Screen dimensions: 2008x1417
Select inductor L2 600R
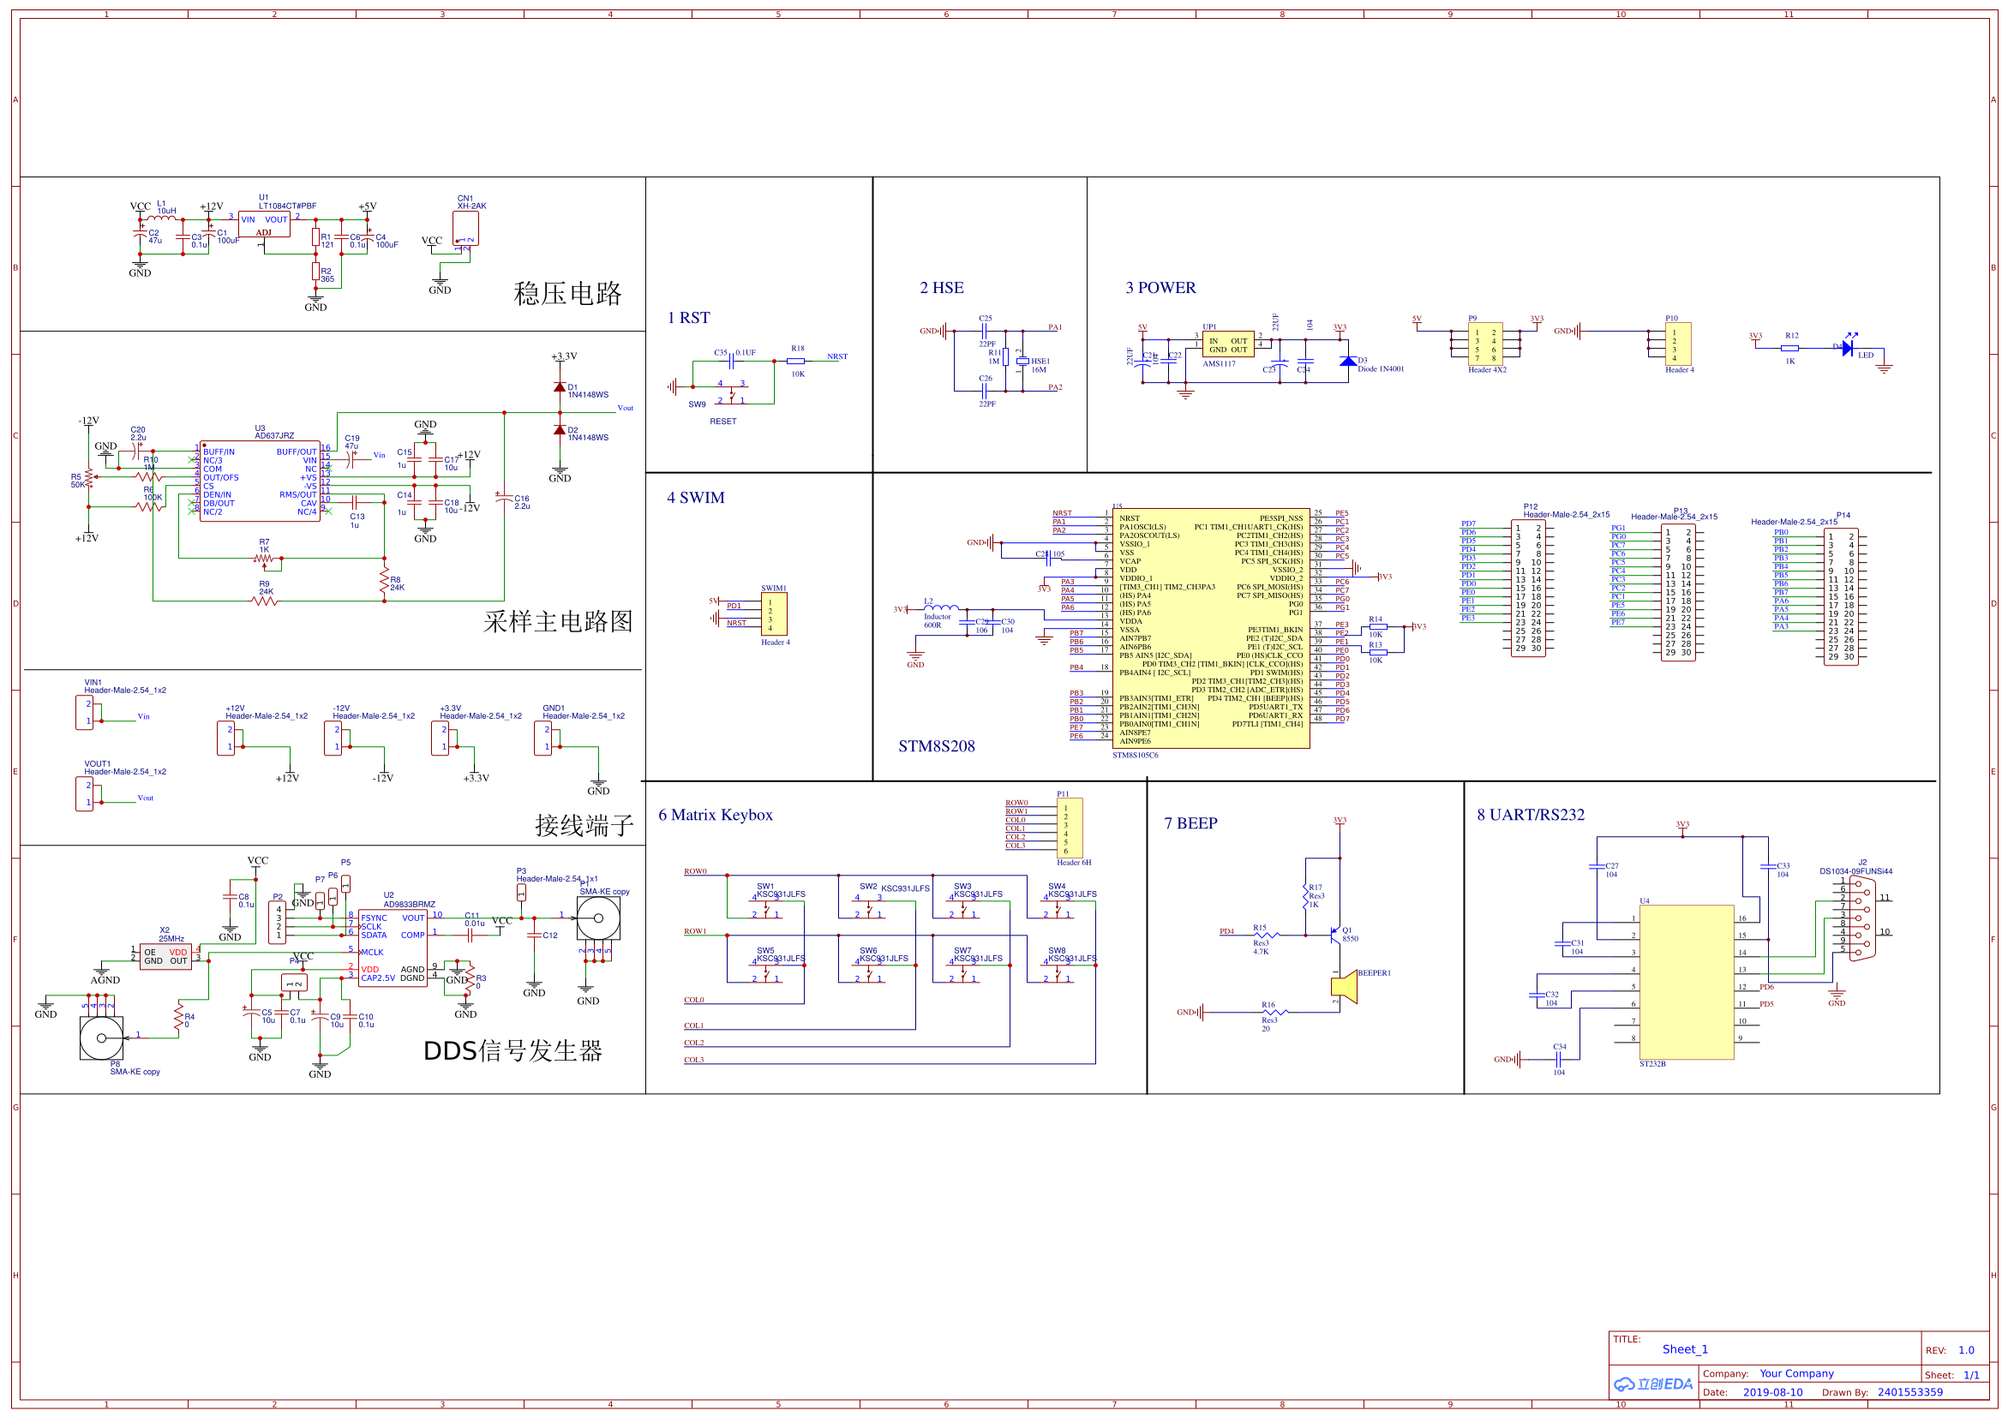(941, 607)
